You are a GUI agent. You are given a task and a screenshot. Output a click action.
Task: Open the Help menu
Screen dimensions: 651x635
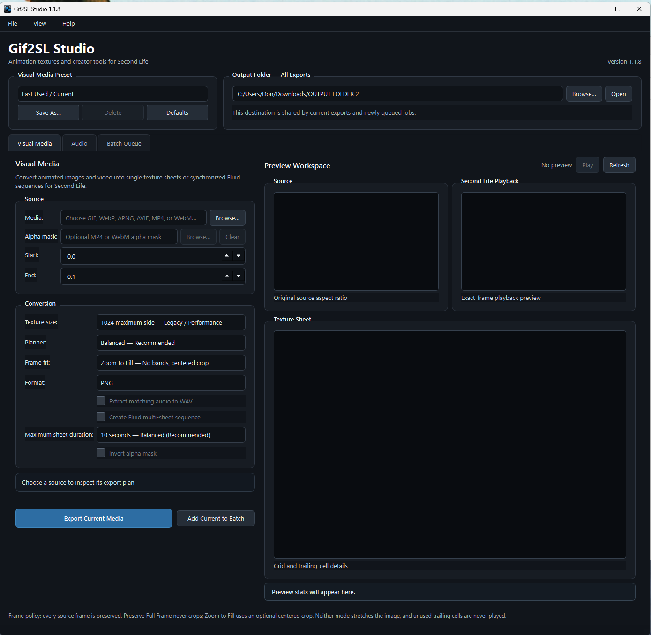coord(68,24)
